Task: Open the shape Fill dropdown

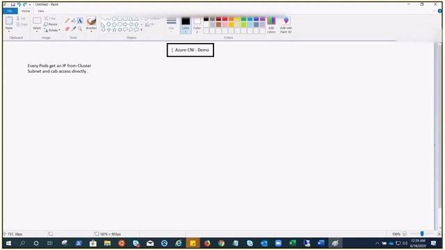Action: click(150, 24)
